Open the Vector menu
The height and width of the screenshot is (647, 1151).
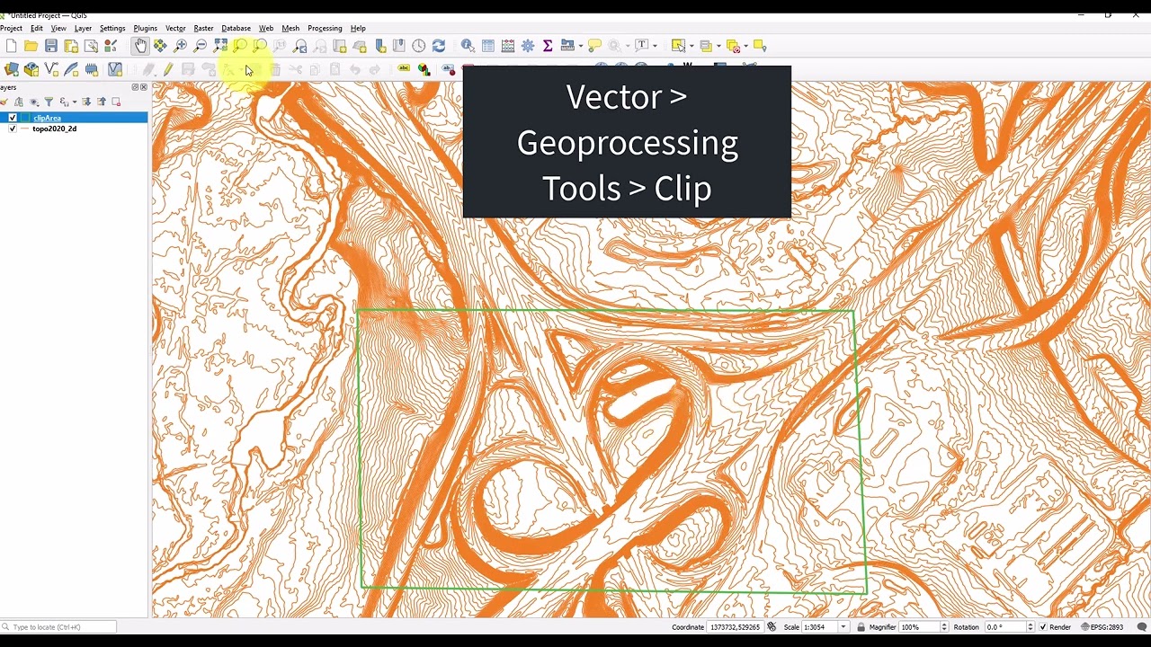(x=175, y=28)
